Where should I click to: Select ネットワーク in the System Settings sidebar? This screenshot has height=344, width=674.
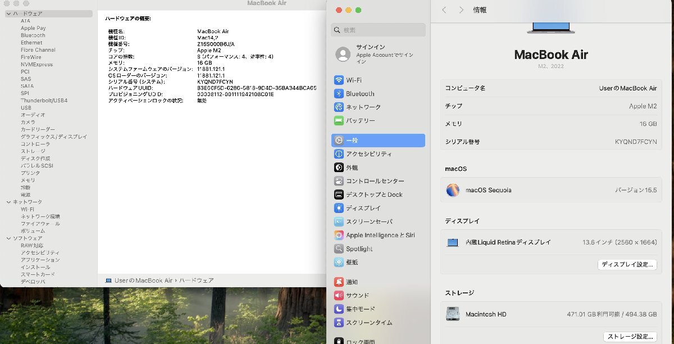coord(378,107)
